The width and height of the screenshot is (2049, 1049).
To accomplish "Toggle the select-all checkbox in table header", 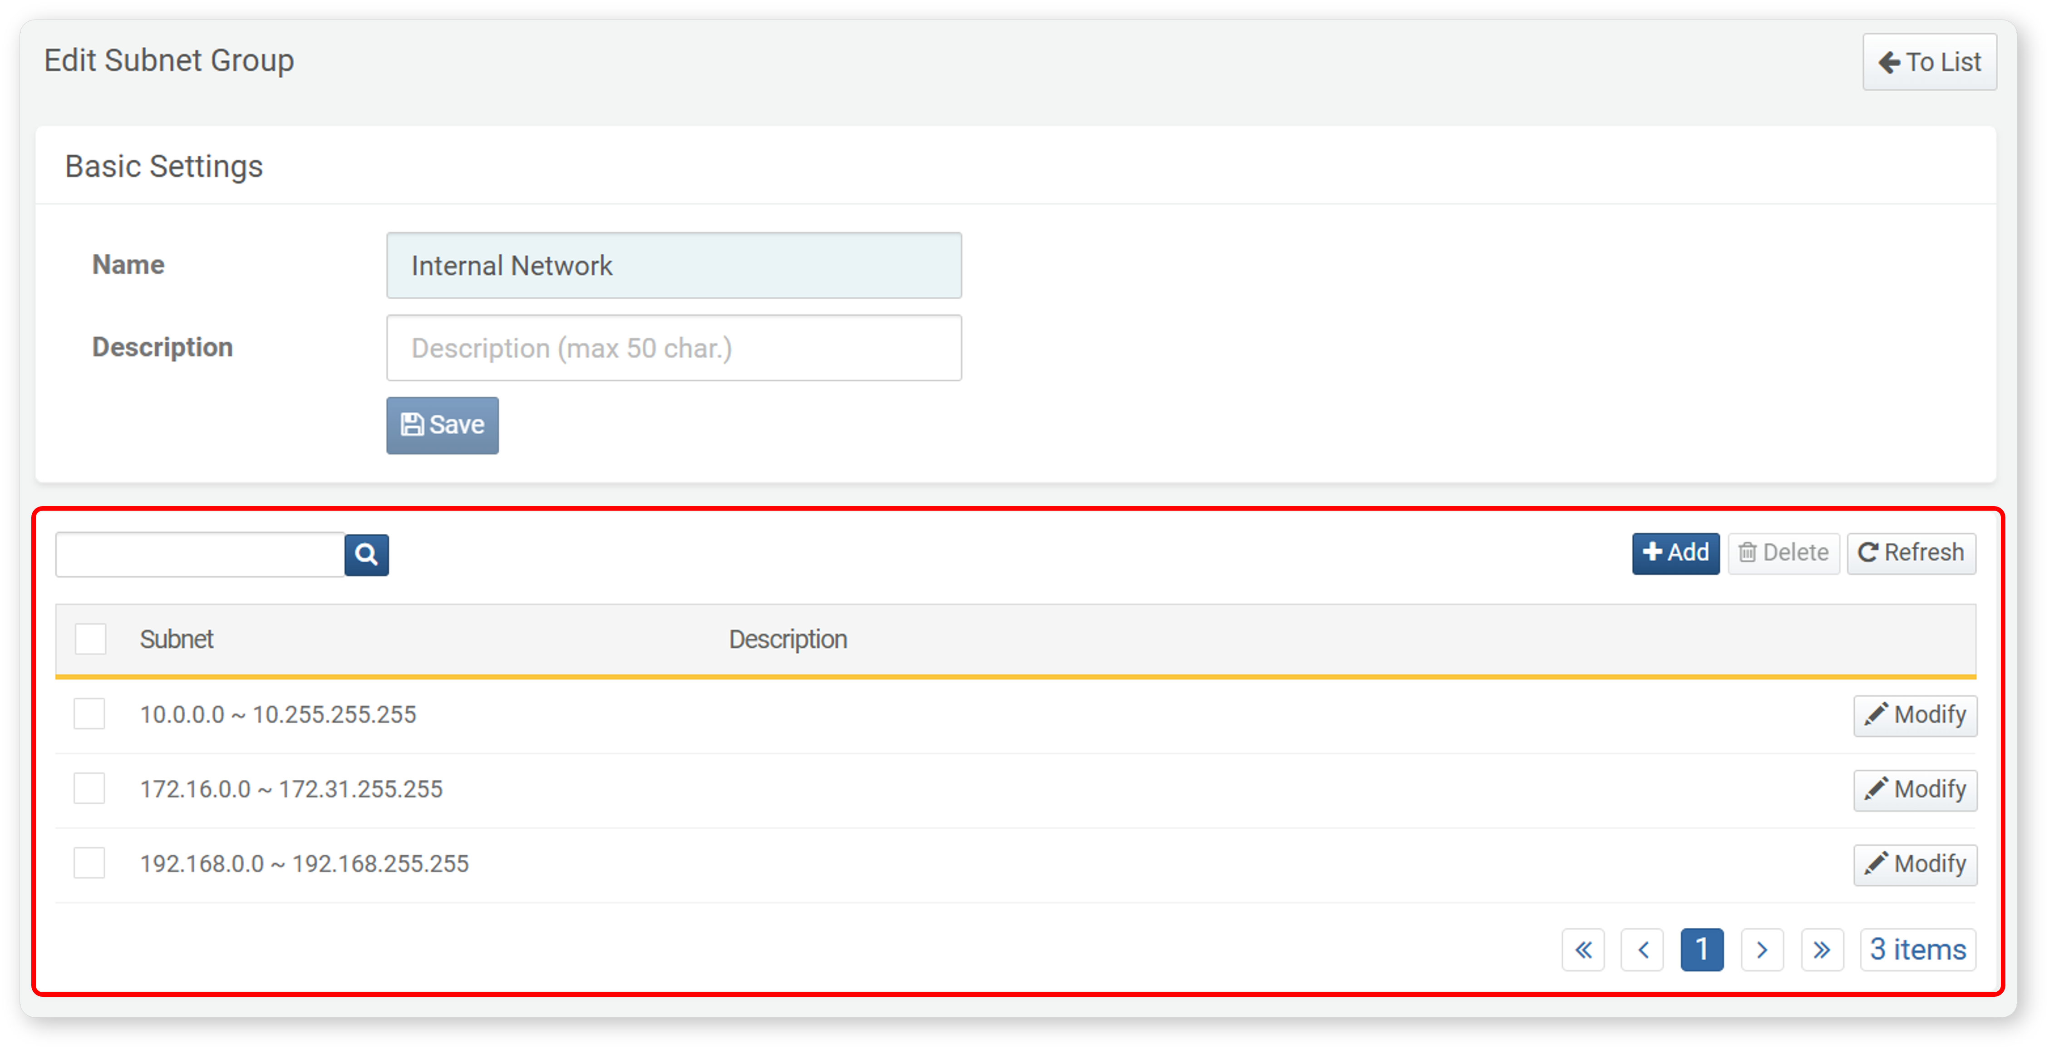I will [91, 640].
